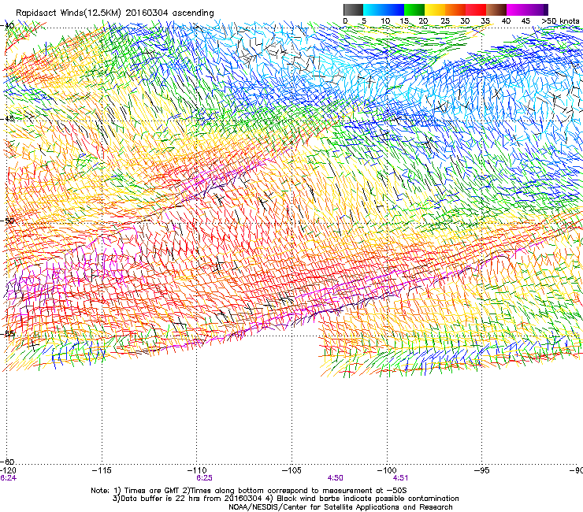This screenshot has width=583, height=512.
Task: Click the note line starting '3)Data buffer is 22 hrs'
Action: click(285, 499)
